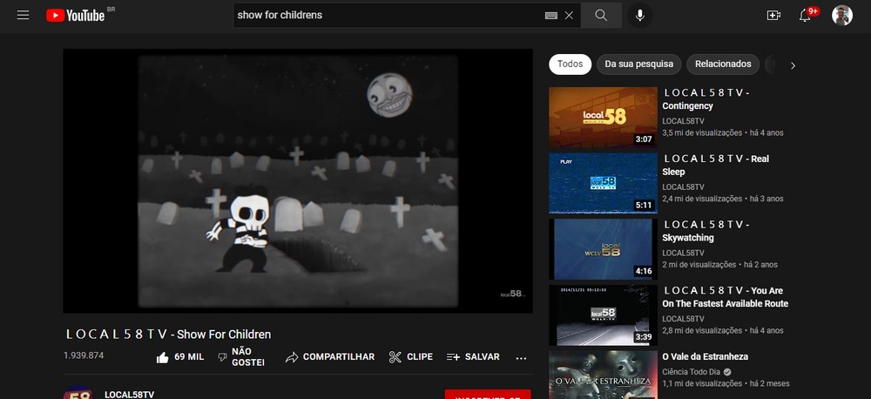Save video to playlist with SALVAR

coord(473,357)
